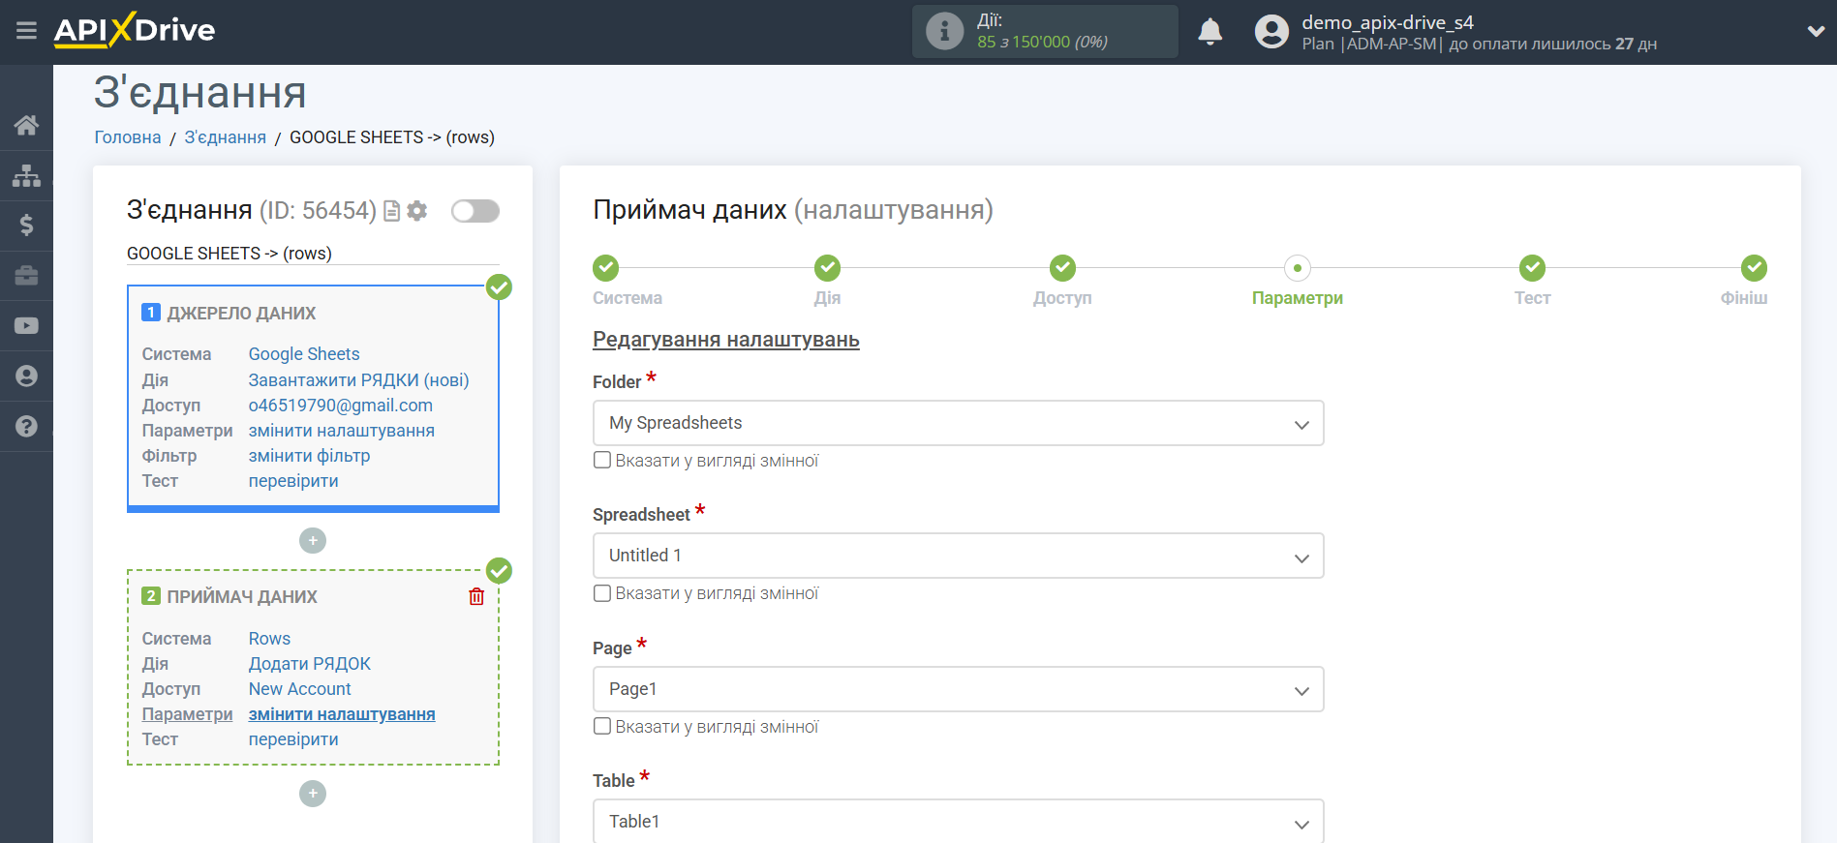Open connections sitemap sidebar icon
1837x843 pixels.
tap(26, 175)
